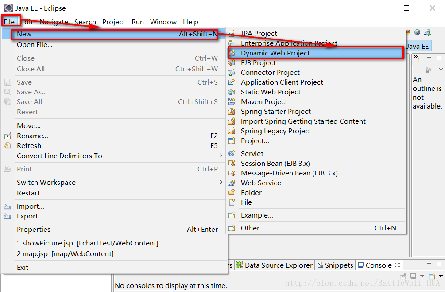445x292 pixels.
Task: Click the Servlet icon in New submenu
Action: pyautogui.click(x=232, y=153)
